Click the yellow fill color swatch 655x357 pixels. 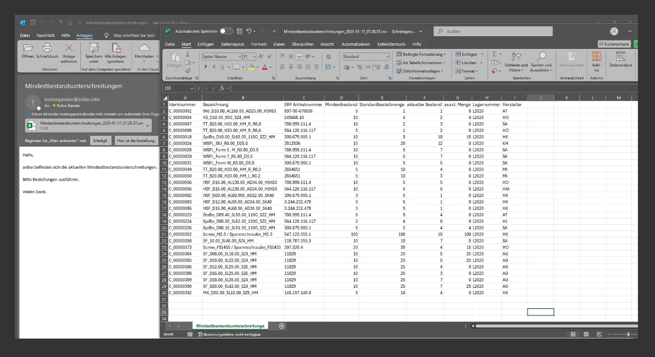pos(251,67)
